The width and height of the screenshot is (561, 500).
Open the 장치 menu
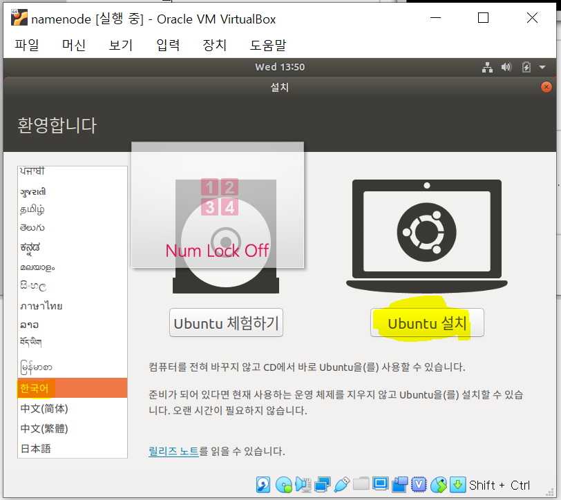[x=214, y=46]
